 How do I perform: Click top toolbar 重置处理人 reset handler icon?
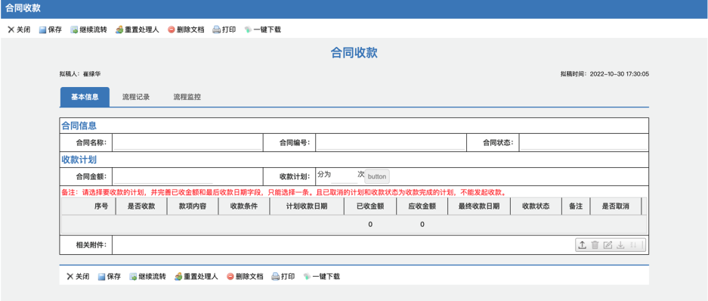(119, 30)
